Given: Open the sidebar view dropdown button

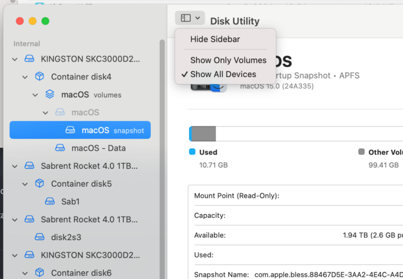Looking at the screenshot, I should pyautogui.click(x=190, y=18).
